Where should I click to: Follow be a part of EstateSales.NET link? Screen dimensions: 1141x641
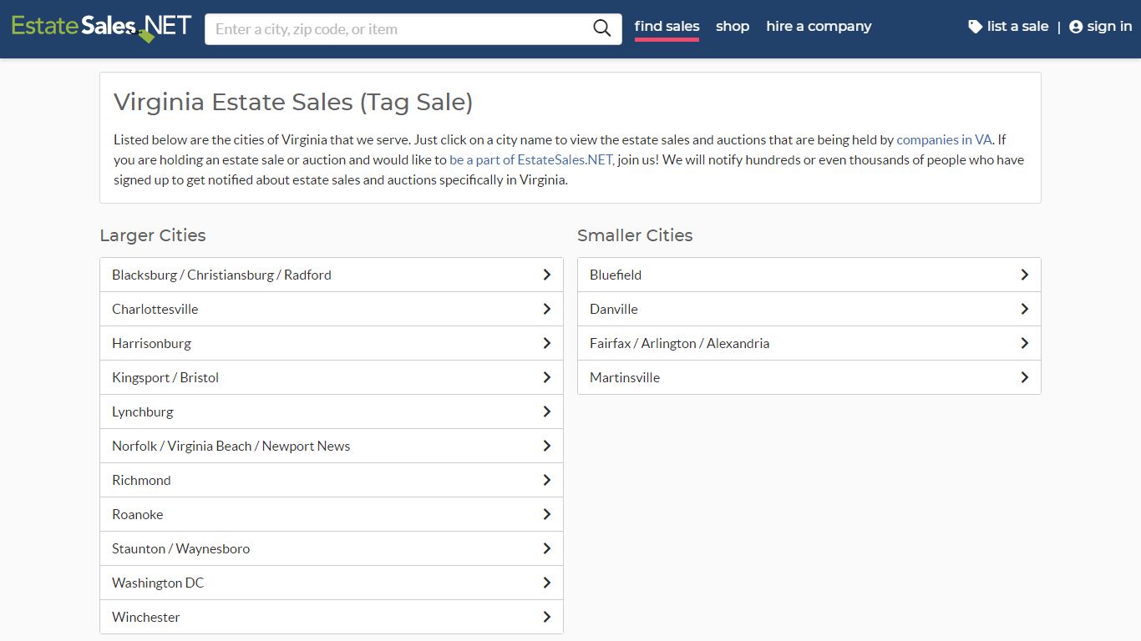pos(530,159)
